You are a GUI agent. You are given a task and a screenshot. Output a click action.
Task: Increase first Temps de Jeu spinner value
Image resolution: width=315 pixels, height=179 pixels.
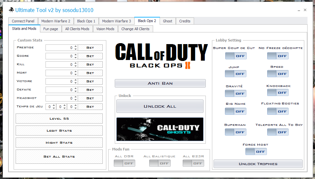54,105
